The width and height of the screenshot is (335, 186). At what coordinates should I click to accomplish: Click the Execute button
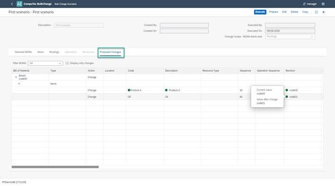pyautogui.click(x=260, y=12)
